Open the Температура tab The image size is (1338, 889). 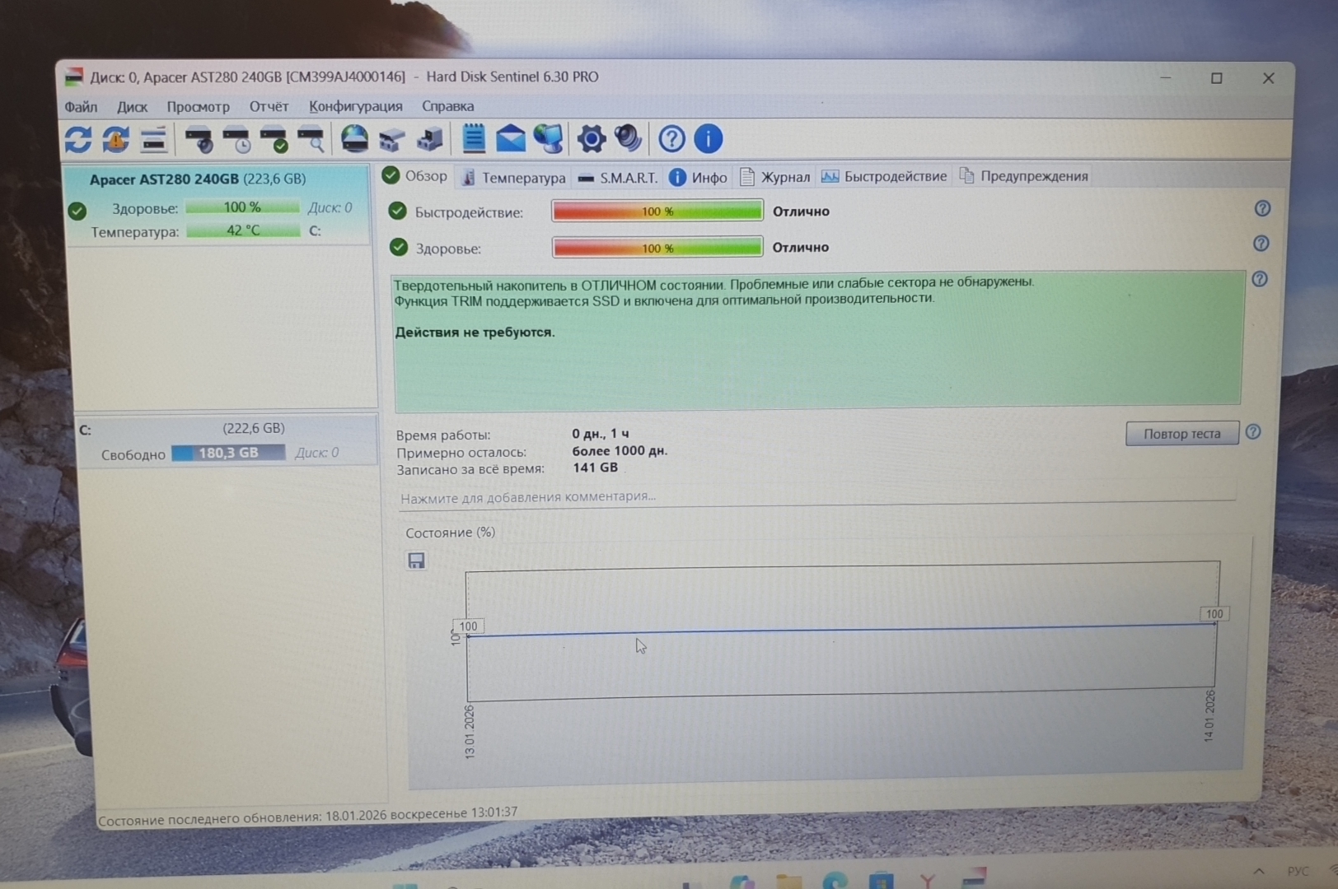tap(513, 178)
